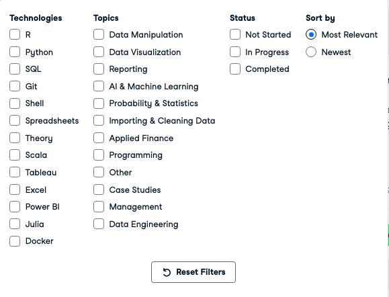Enable the SQL technology filter
The height and width of the screenshot is (297, 389).
pyautogui.click(x=15, y=69)
